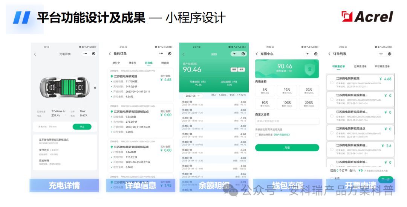Open 充电订单 entry dated 2023-08-14 08:11:54
The height and width of the screenshot is (207, 407).
pos(214,135)
